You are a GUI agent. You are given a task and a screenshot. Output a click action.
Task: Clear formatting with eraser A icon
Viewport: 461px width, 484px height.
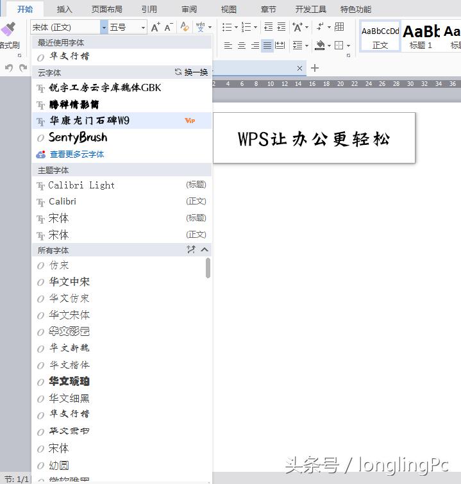click(x=185, y=27)
